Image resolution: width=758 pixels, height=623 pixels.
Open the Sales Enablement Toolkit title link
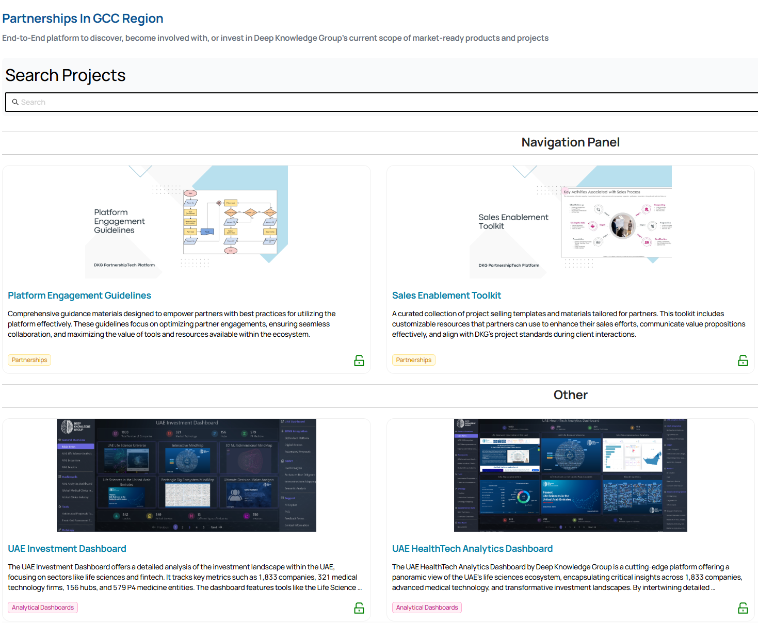click(446, 296)
